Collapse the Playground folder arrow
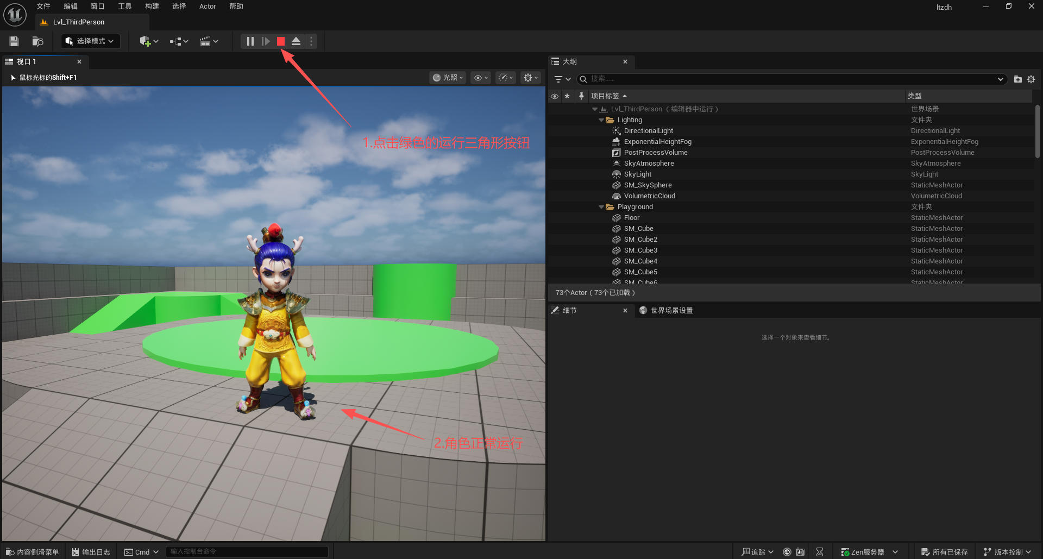This screenshot has width=1043, height=559. [x=601, y=207]
